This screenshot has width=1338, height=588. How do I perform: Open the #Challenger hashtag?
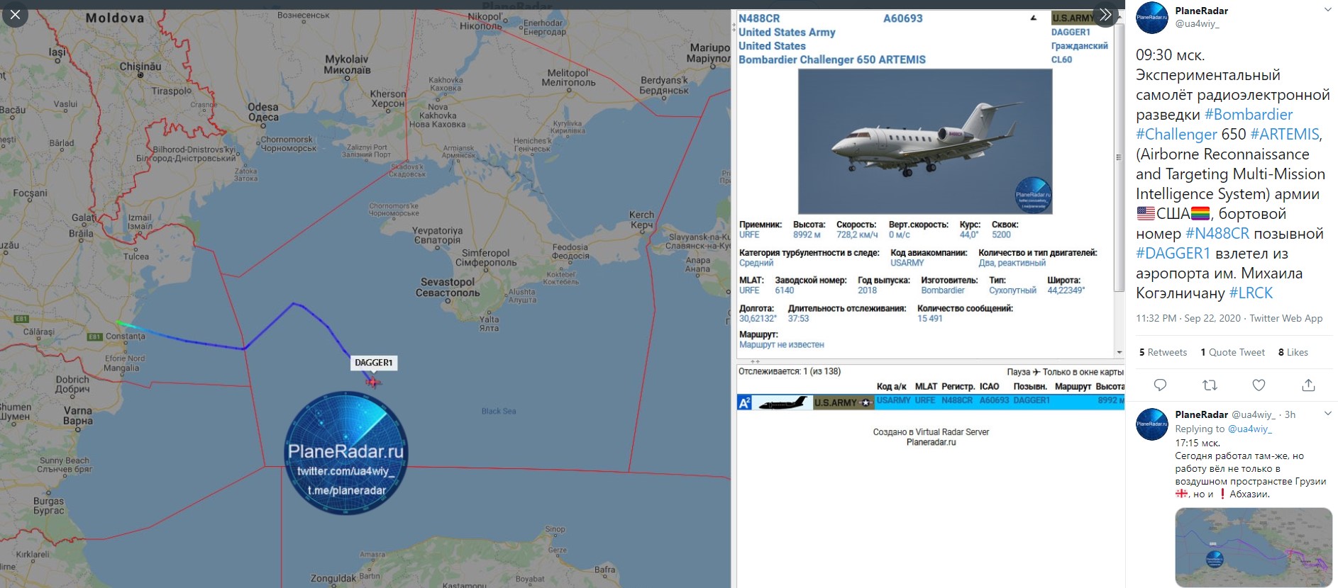pos(1176,135)
